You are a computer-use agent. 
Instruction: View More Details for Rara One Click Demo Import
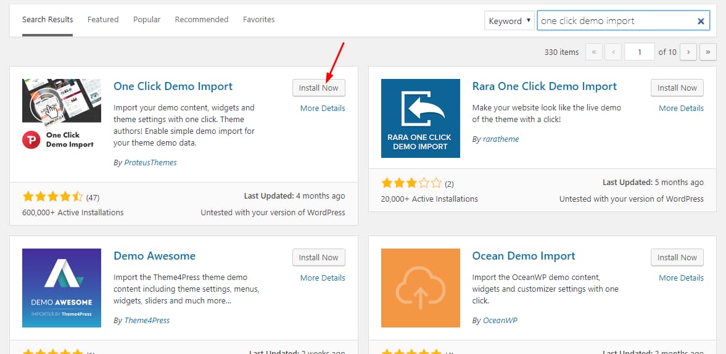(681, 109)
